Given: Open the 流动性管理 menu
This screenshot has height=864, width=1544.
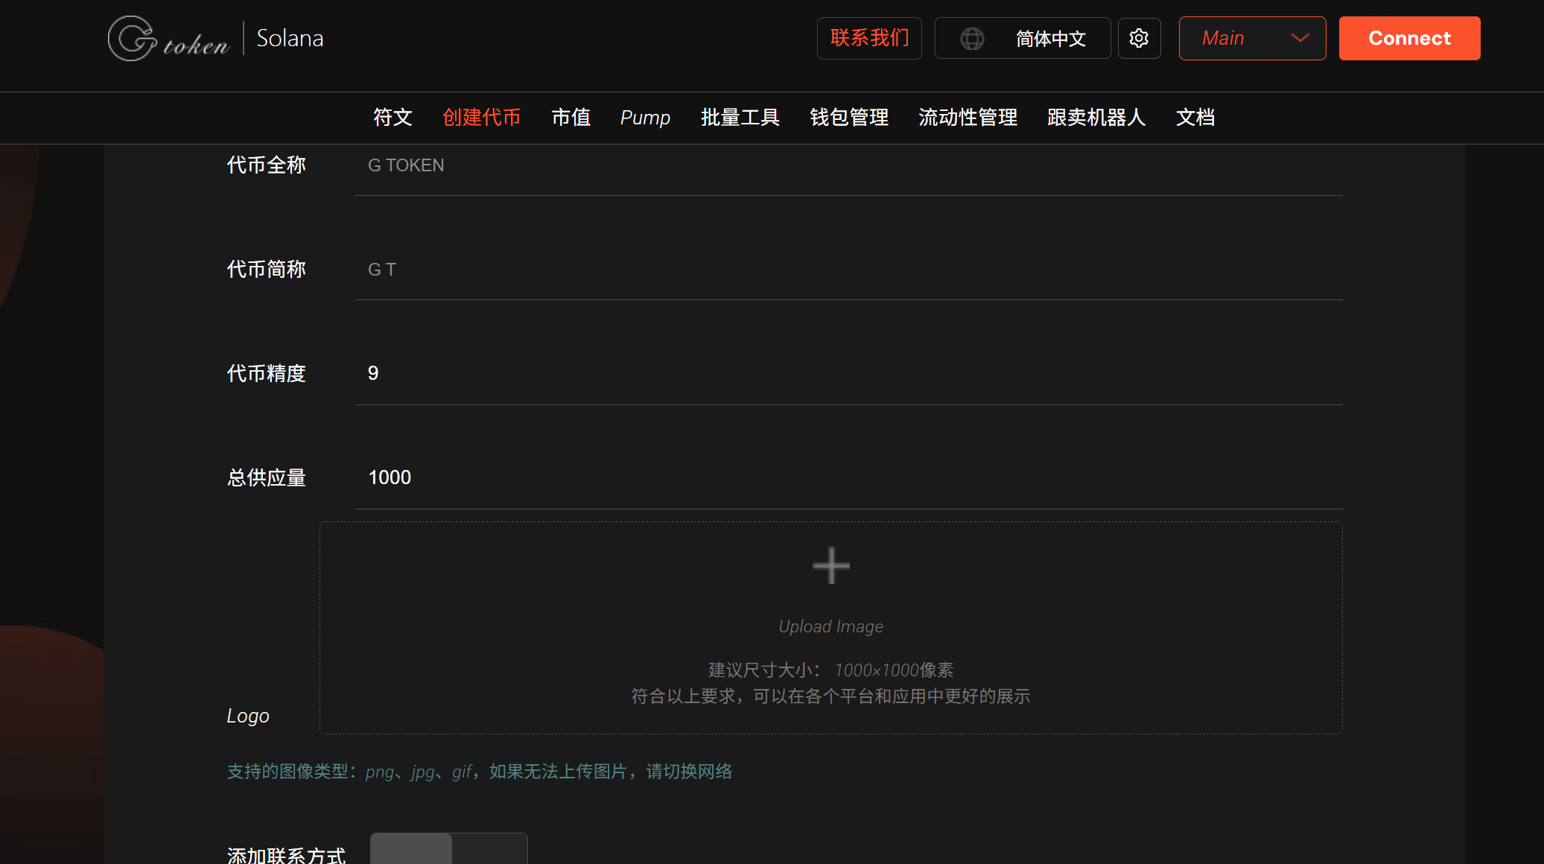Looking at the screenshot, I should [x=968, y=118].
